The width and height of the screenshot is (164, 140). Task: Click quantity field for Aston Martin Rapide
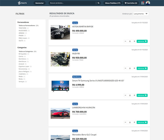click(130, 41)
